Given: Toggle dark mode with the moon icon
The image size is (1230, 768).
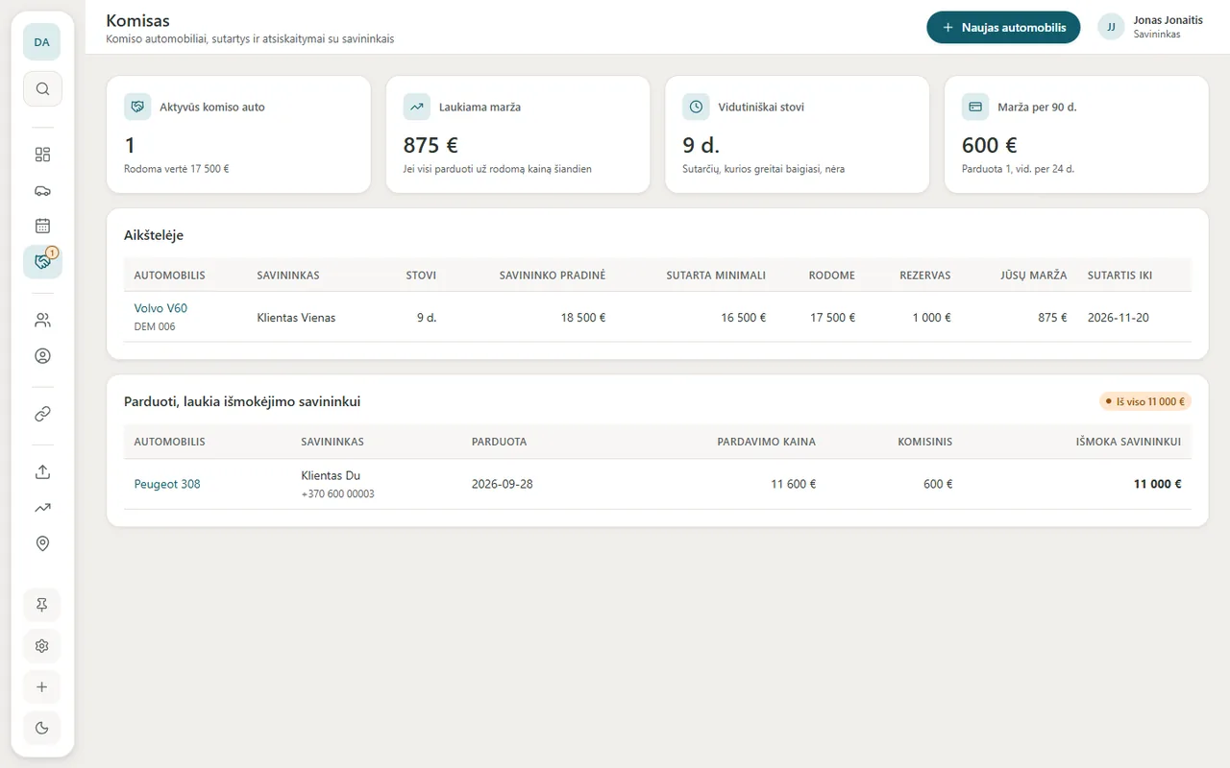Looking at the screenshot, I should tap(42, 728).
